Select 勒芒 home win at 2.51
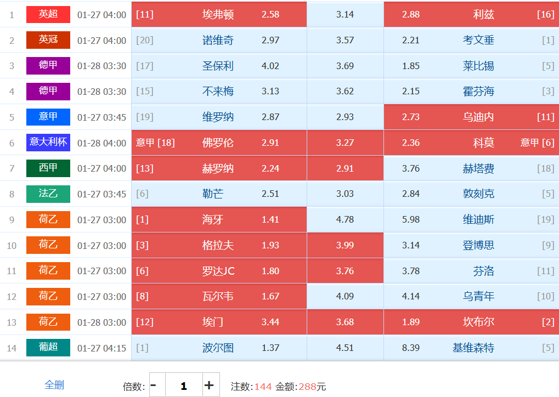 [x=219, y=194]
